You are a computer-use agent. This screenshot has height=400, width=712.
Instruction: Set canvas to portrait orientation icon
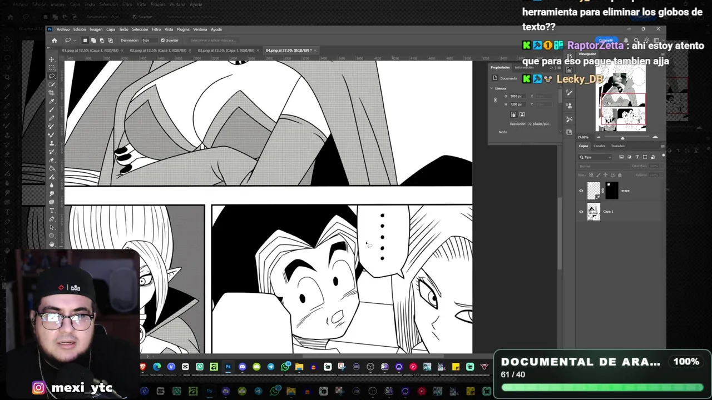[513, 114]
